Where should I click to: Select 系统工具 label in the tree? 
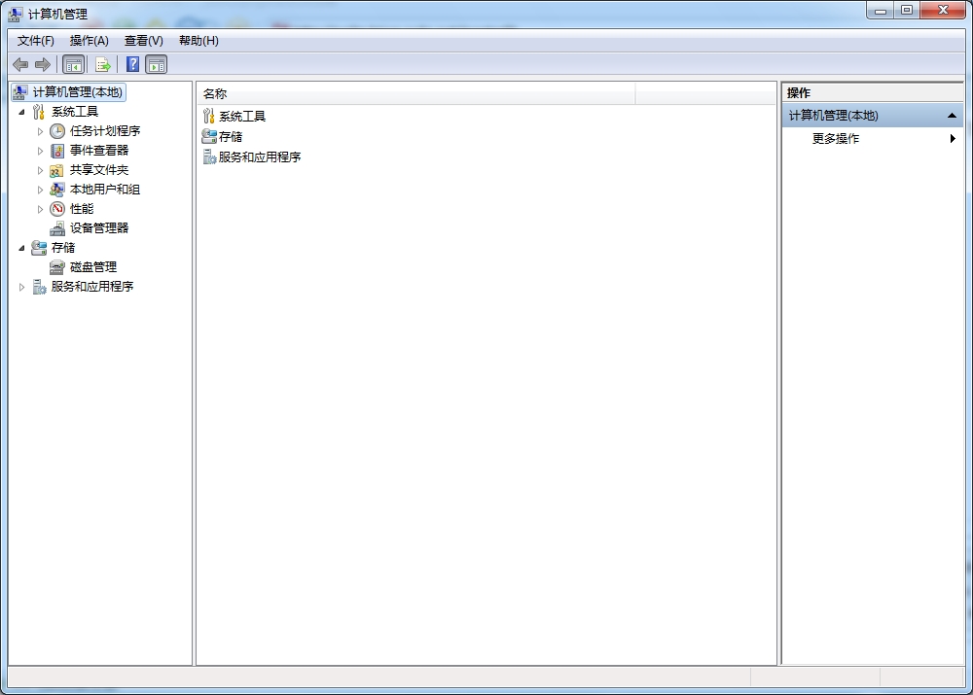[x=75, y=112]
